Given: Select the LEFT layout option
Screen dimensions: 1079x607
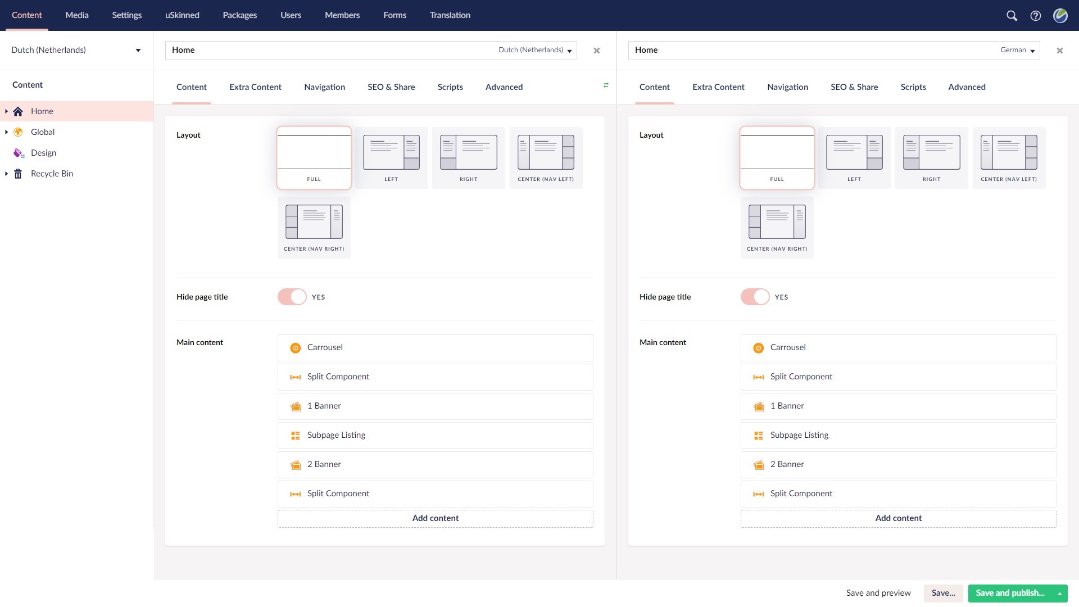Looking at the screenshot, I should [391, 157].
